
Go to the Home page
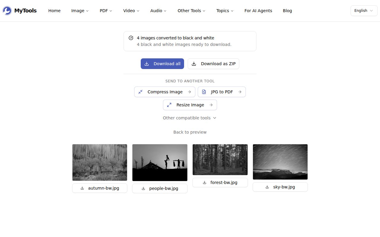pyautogui.click(x=54, y=11)
